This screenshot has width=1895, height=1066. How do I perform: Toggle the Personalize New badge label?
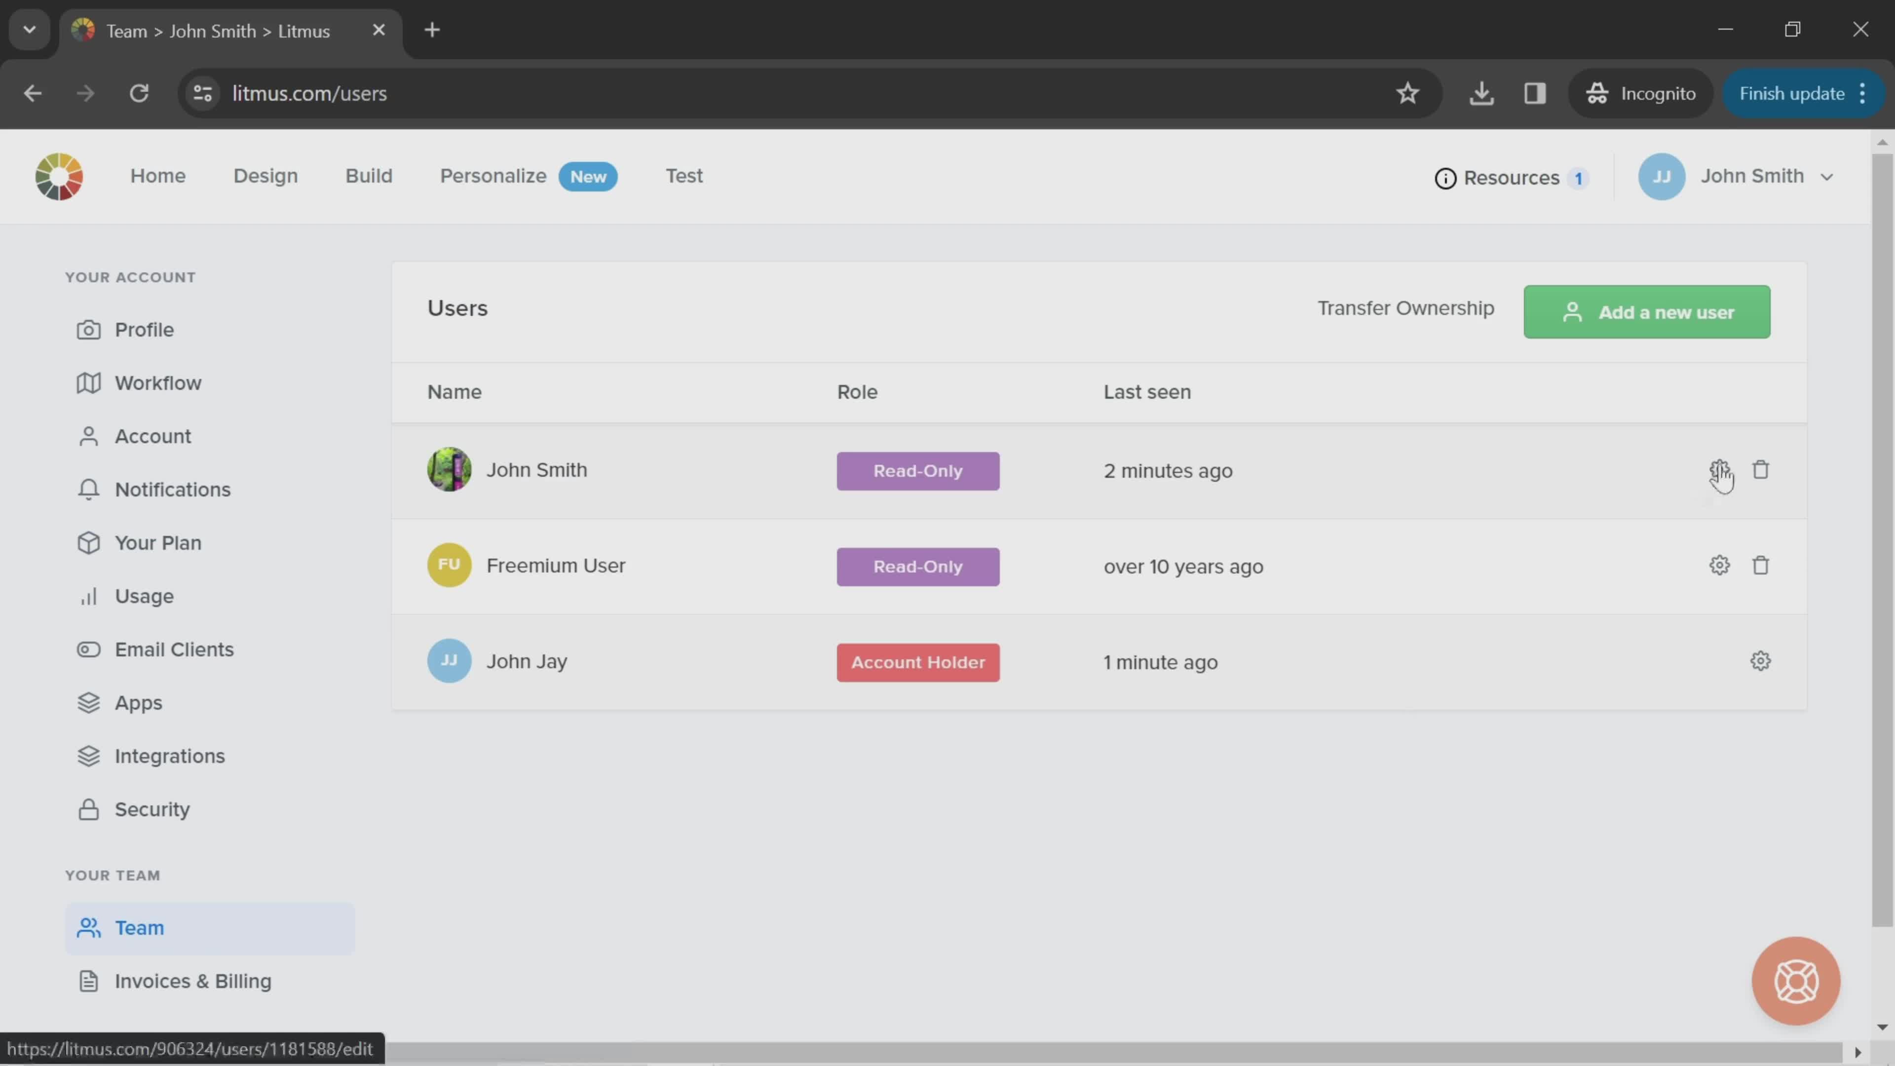point(588,176)
